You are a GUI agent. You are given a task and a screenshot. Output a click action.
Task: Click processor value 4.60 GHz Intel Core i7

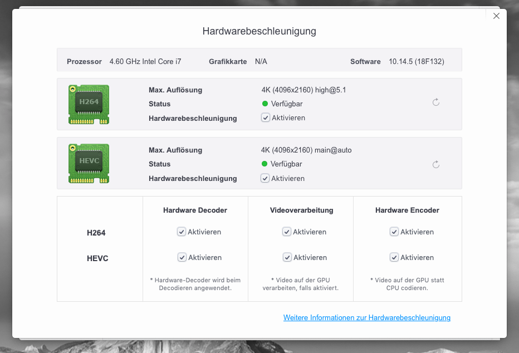[x=145, y=62]
